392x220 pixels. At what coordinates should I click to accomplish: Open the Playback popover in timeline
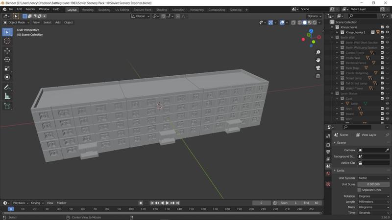tap(21, 203)
